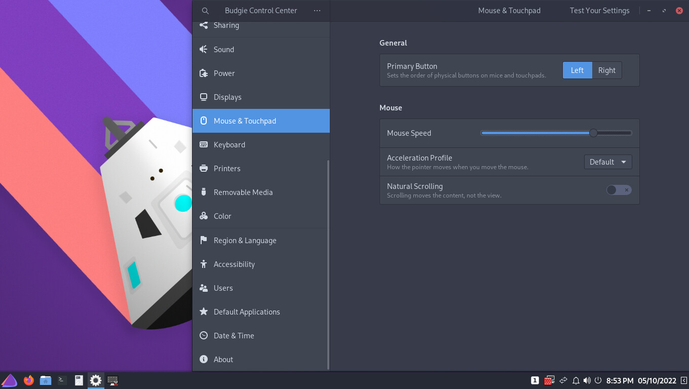This screenshot has width=689, height=389.
Task: Enable the Natural Scrolling switch
Action: 619,190
